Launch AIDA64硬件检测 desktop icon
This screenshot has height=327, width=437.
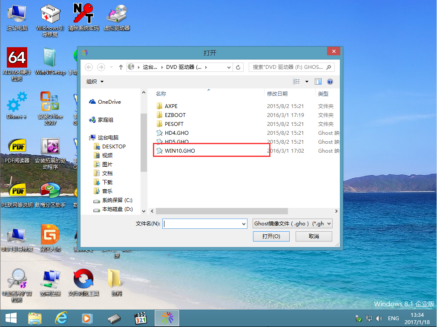coord(17,65)
